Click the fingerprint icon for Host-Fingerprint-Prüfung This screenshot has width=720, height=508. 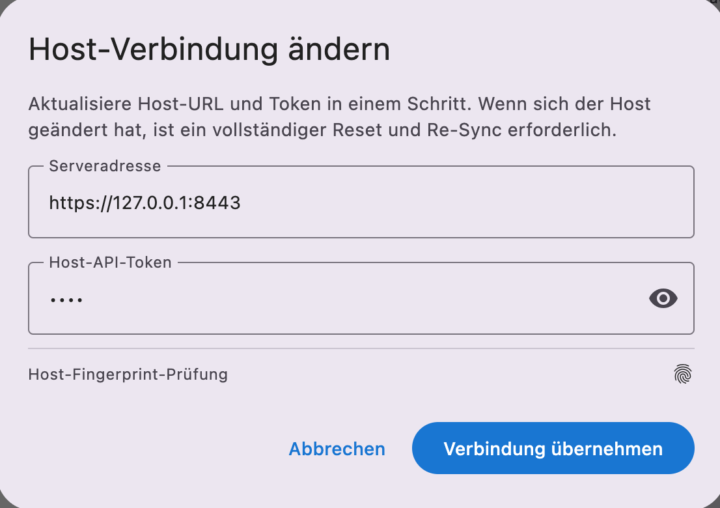(x=682, y=373)
